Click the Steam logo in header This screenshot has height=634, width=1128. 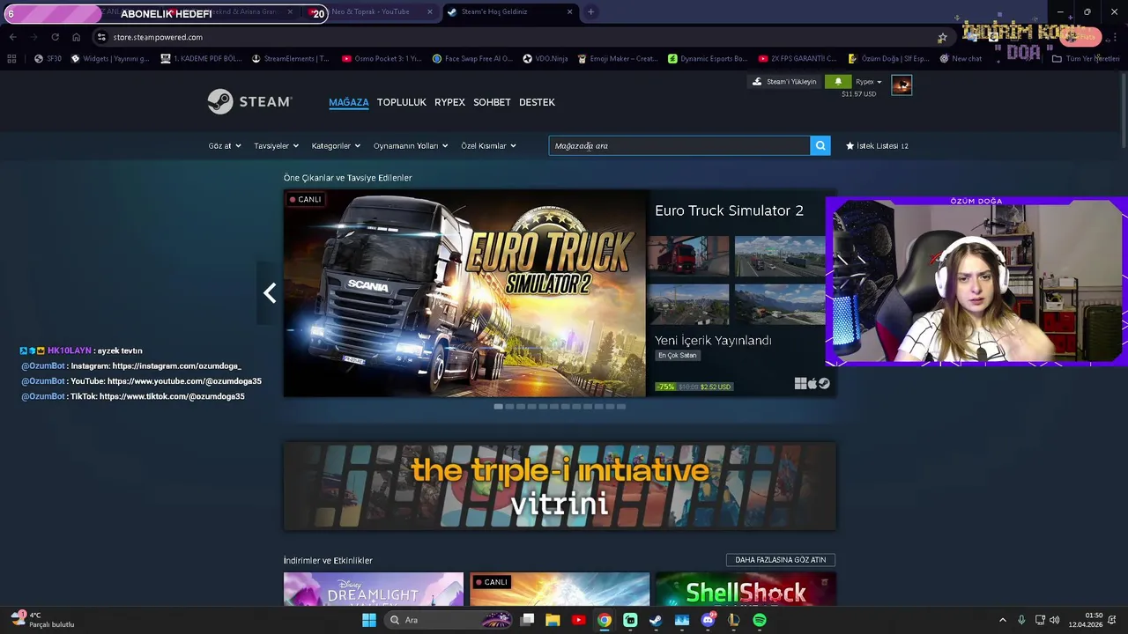[x=249, y=101]
